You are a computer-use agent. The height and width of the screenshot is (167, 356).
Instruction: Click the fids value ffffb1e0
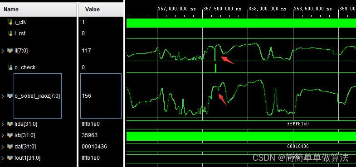point(91,124)
